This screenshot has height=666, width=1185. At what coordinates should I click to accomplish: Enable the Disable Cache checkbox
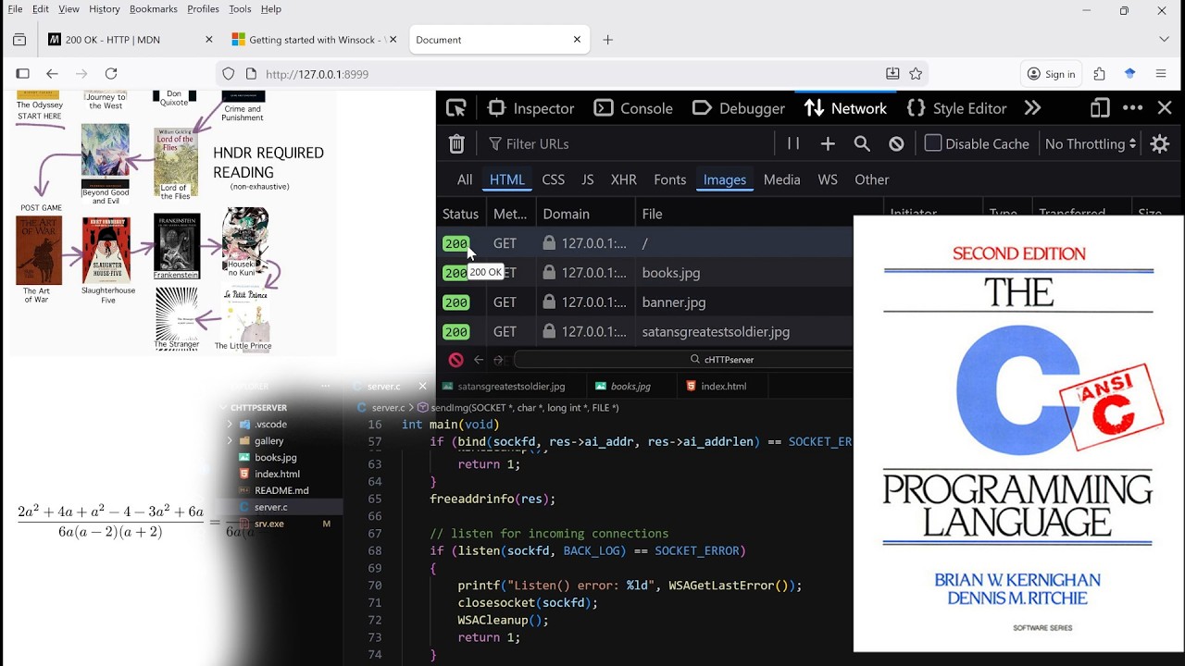933,143
